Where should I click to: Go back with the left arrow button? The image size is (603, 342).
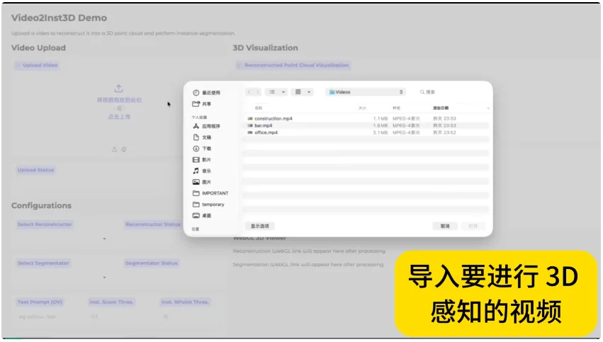249,92
